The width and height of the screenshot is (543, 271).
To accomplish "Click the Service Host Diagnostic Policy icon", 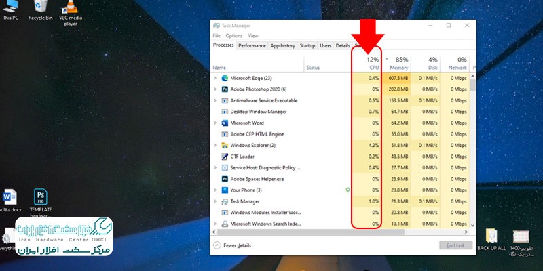I will tap(225, 167).
